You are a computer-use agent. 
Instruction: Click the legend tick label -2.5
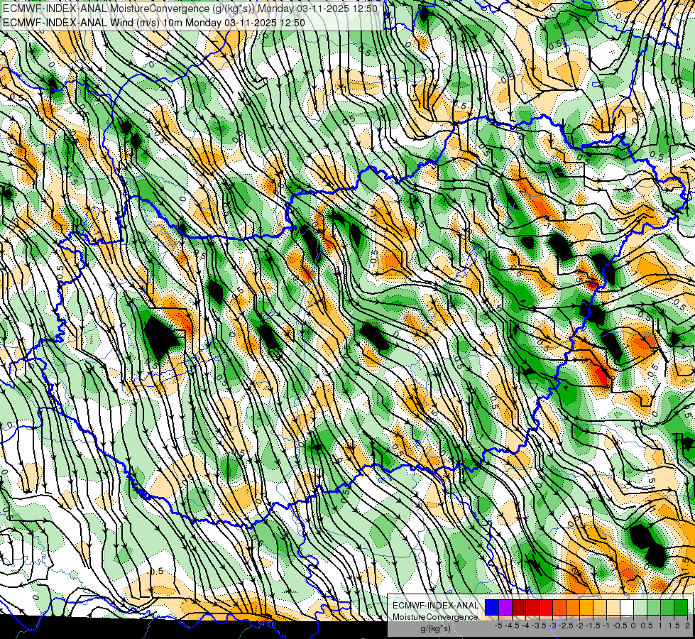pos(566,626)
